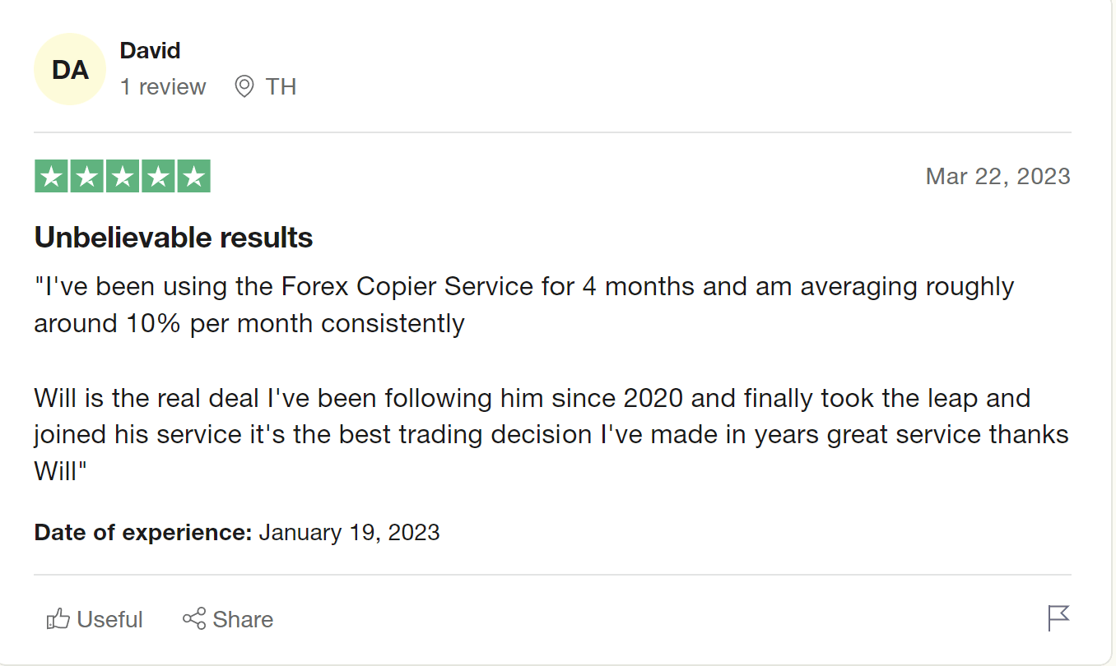This screenshot has width=1116, height=666.
Task: Click the location pin icon beside TH
Action: (244, 86)
